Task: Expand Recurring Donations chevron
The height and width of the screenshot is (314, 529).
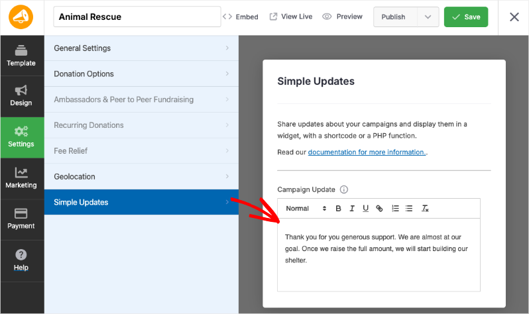Action: pyautogui.click(x=227, y=125)
